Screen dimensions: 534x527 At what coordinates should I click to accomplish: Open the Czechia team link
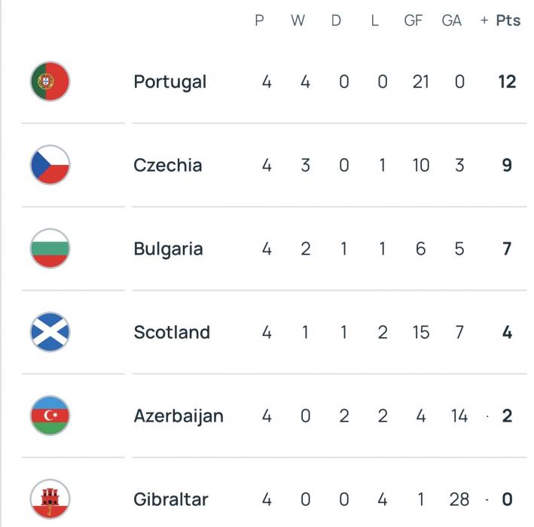(x=167, y=166)
